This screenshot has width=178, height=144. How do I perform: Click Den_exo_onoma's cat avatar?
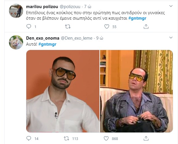(x=16, y=43)
